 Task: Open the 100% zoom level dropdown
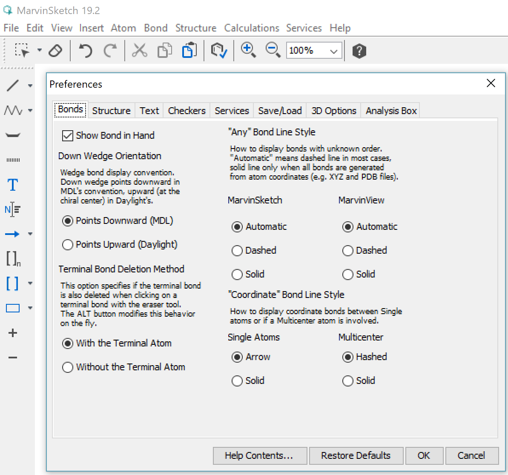[x=334, y=51]
